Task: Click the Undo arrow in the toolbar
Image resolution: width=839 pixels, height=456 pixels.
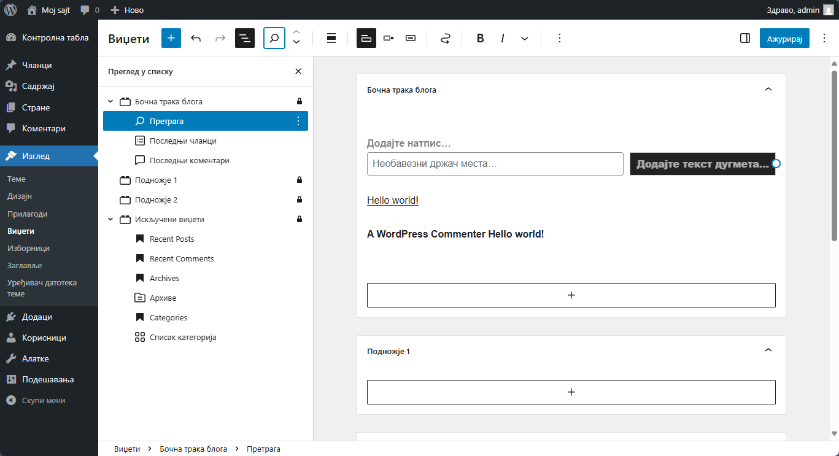Action: pos(196,38)
